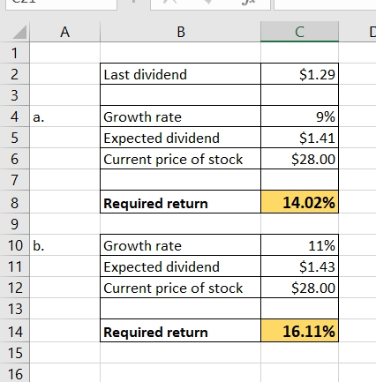Screen dimensions: 376x382
Task: Select row 3 header
Action: click(14, 95)
